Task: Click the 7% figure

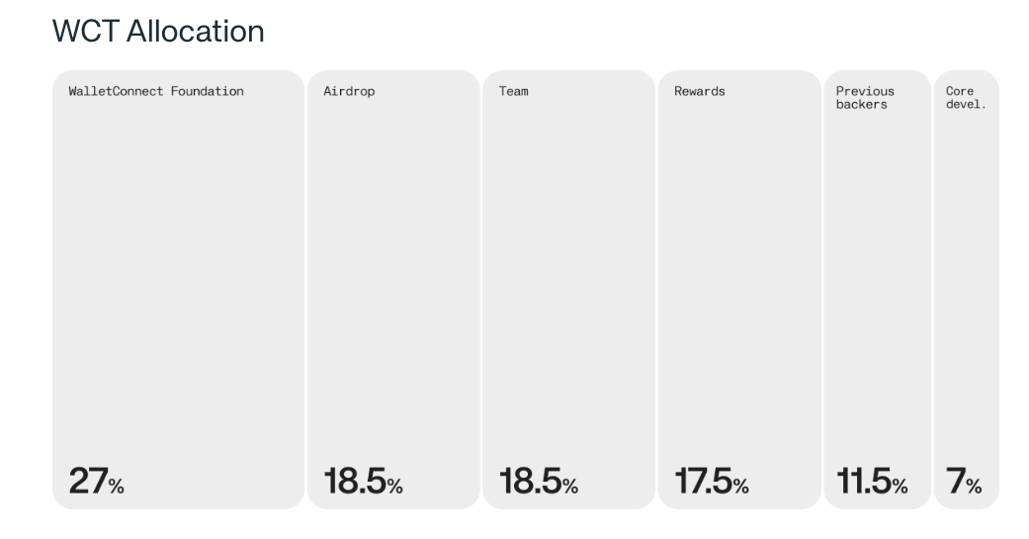Action: [964, 481]
